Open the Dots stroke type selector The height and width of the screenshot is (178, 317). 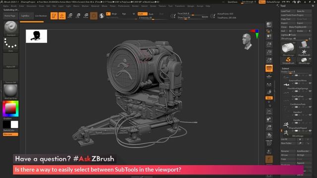click(x=11, y=44)
